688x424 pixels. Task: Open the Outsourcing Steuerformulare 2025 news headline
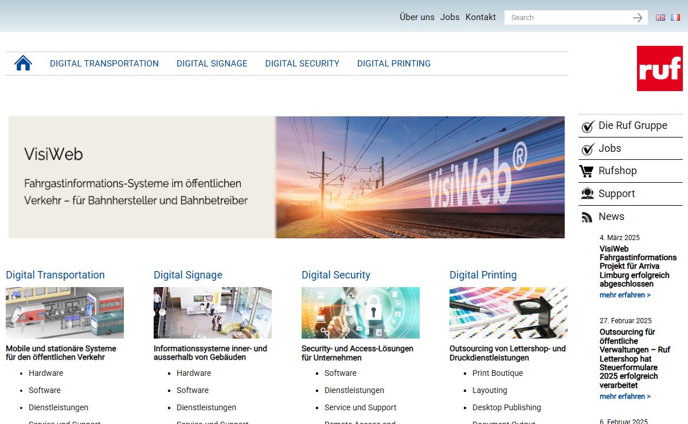[635, 359]
